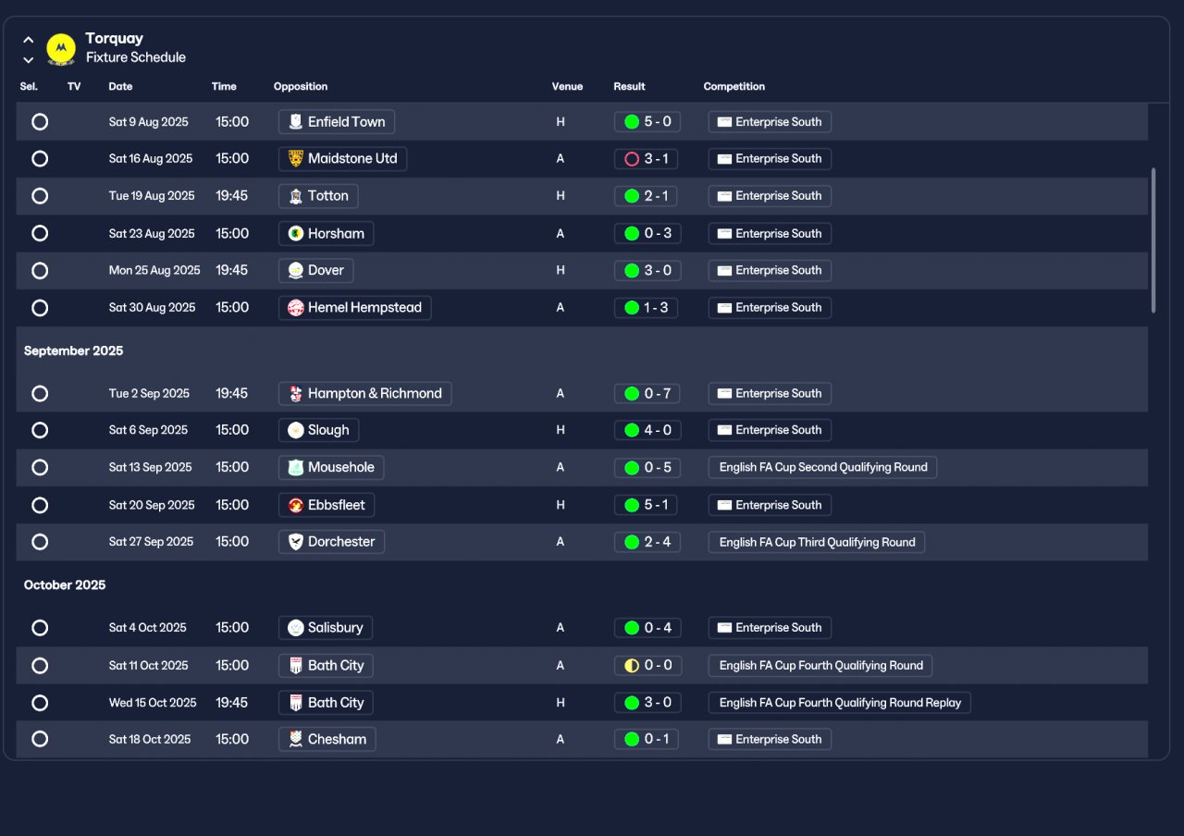
Task: Open the 3 - 0 result against Dover
Action: click(x=647, y=270)
